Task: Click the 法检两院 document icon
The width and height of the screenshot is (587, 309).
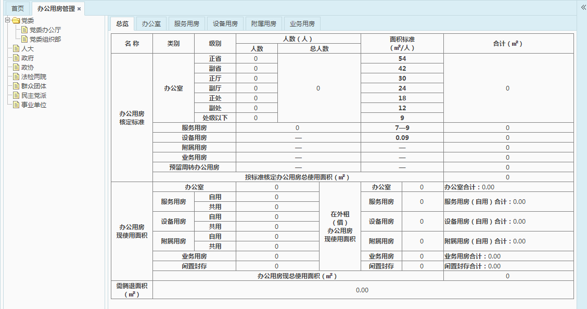Action: pos(16,76)
